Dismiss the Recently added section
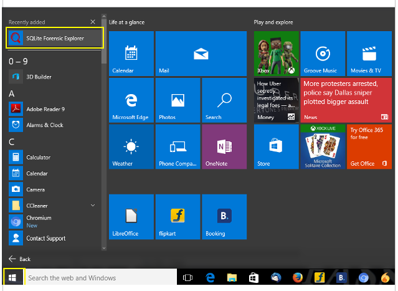 [93, 22]
